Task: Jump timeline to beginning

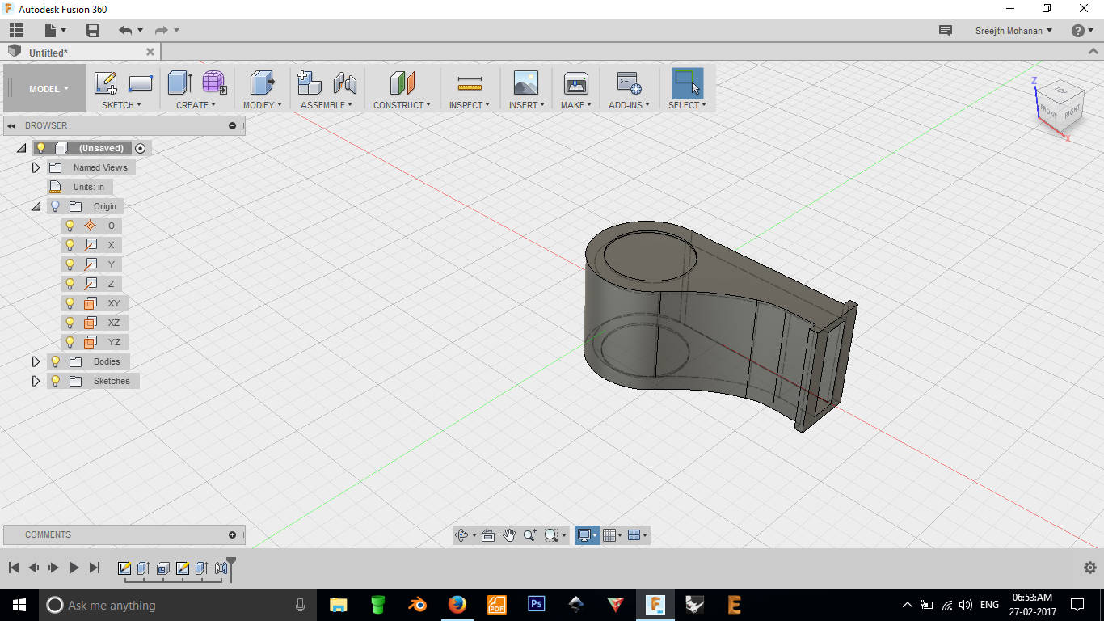Action: point(14,568)
